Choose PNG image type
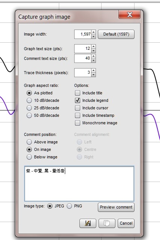This screenshot has width=160, height=240. [69, 206]
